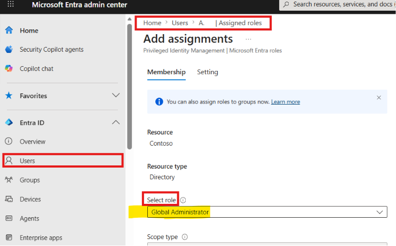Viewport: 396px width, 246px height.
Task: Click the Groups people icon
Action: [9, 180]
